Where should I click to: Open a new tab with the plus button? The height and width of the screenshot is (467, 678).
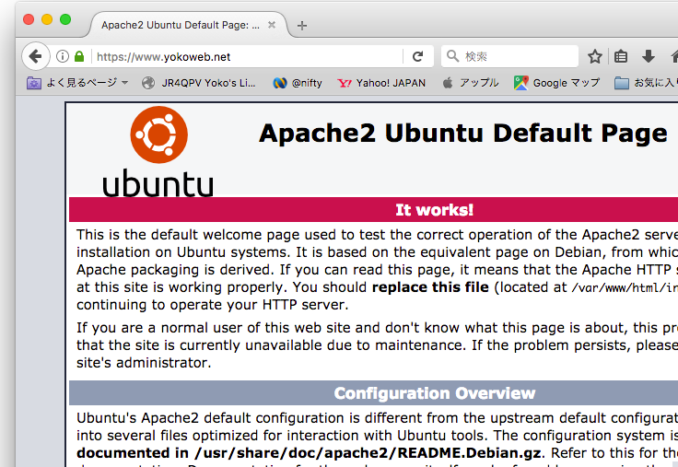point(302,26)
